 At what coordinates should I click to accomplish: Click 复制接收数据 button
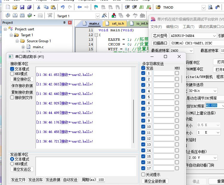22,92
